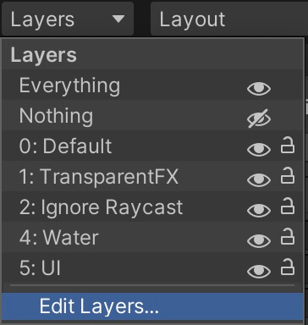Image resolution: width=308 pixels, height=325 pixels.
Task: Click the 2: Ignore Raycast layer name
Action: 101,207
